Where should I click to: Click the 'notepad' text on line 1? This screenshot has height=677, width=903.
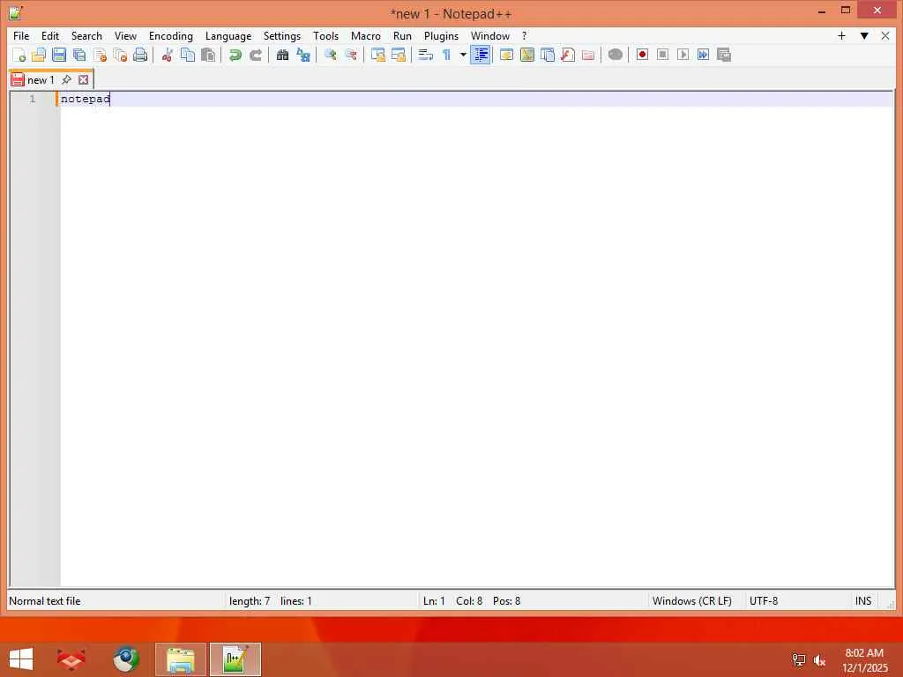point(86,99)
